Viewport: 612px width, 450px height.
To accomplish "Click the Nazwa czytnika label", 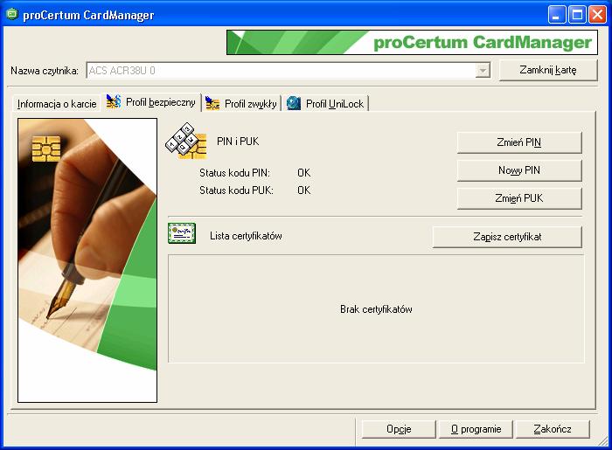I will pos(45,71).
